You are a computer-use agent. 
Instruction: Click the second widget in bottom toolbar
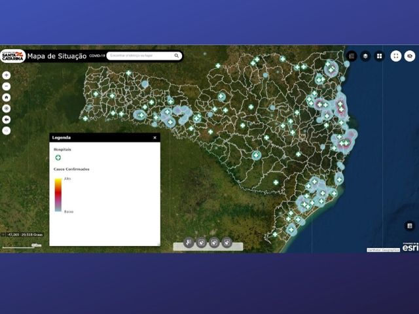(x=202, y=243)
